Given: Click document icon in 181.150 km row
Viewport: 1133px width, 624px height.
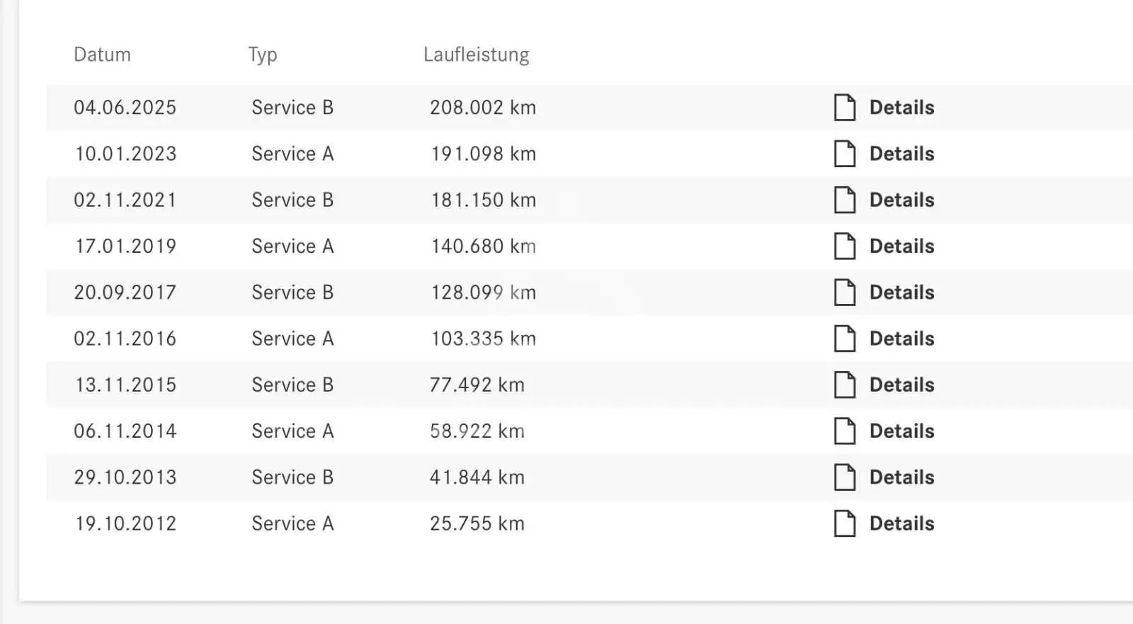Looking at the screenshot, I should (845, 200).
